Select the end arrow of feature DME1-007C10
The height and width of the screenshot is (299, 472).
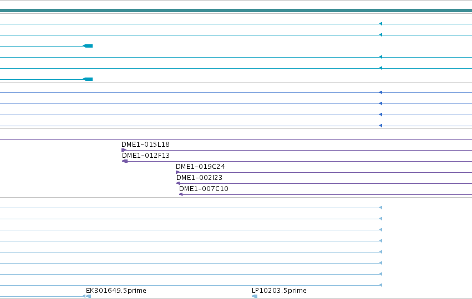181,194
